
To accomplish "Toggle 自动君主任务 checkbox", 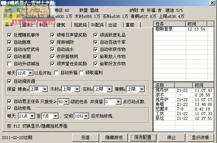I will 9,102.
